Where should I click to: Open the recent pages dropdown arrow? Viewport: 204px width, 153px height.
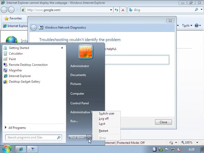pyautogui.click(x=17, y=10)
